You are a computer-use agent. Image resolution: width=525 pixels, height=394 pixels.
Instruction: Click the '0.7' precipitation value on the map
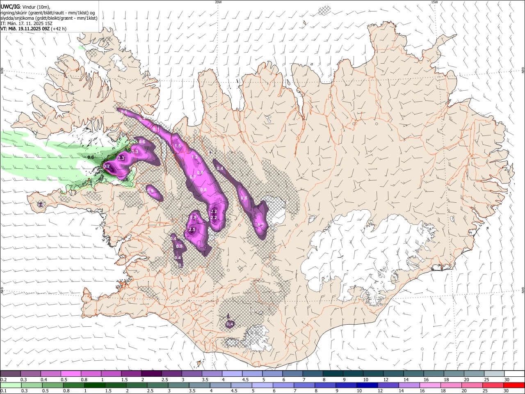click(x=192, y=177)
